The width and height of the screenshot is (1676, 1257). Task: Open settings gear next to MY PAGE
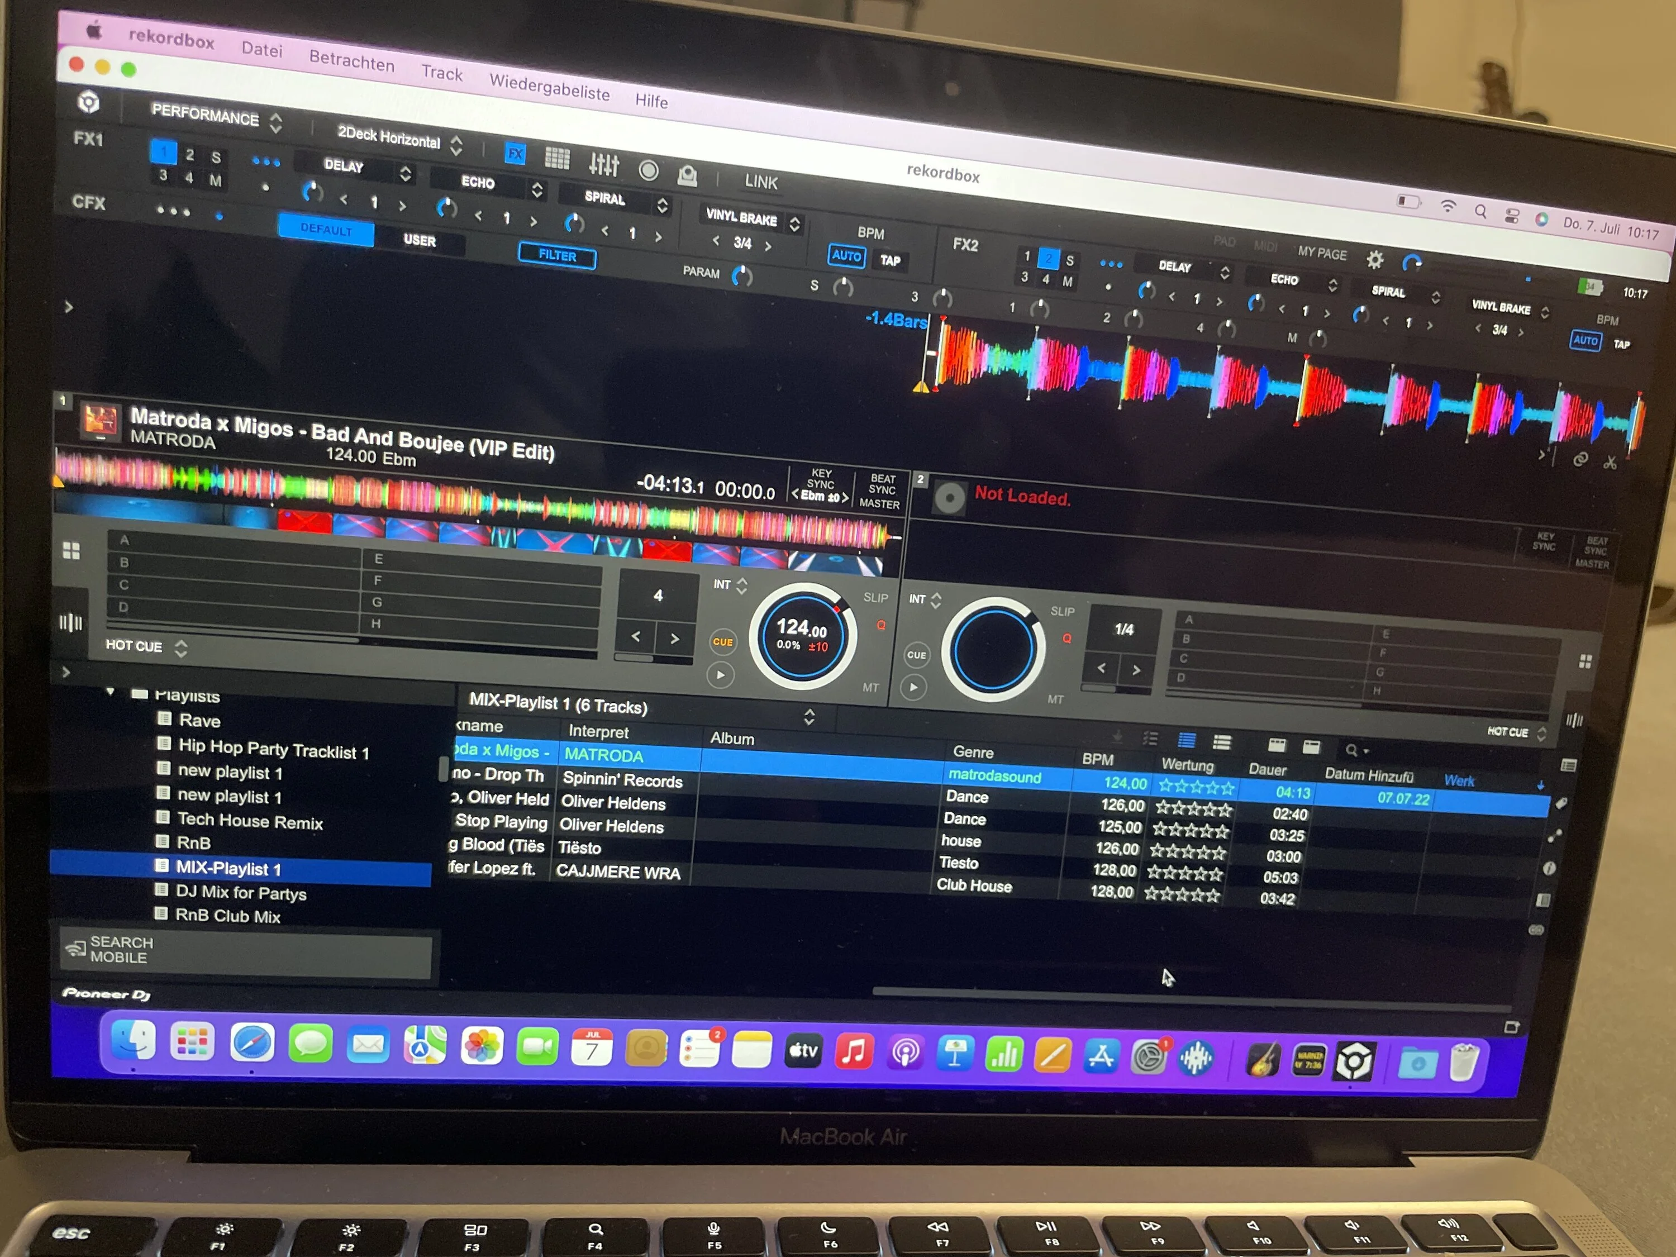point(1374,261)
